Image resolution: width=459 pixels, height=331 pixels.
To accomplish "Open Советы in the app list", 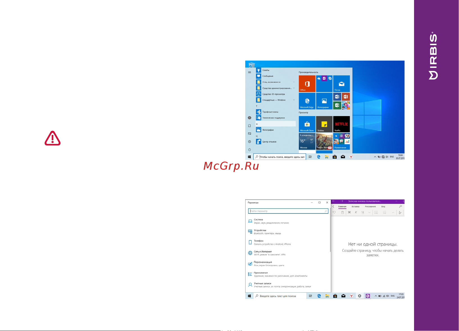I will (276, 70).
